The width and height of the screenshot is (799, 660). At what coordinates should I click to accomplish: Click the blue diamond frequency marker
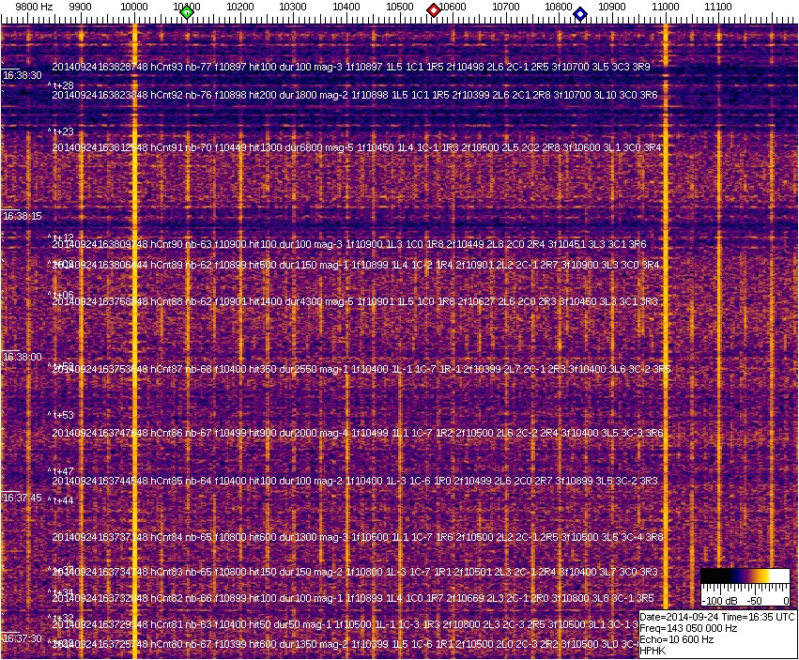(x=580, y=14)
